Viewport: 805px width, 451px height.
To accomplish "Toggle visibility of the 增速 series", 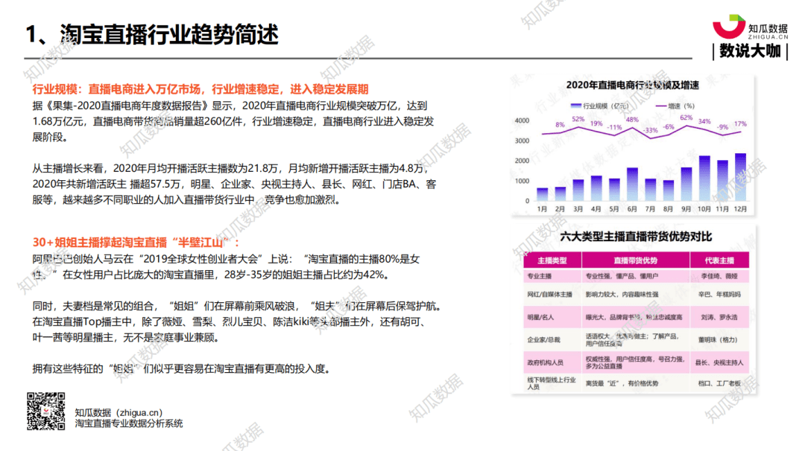I will [x=671, y=106].
